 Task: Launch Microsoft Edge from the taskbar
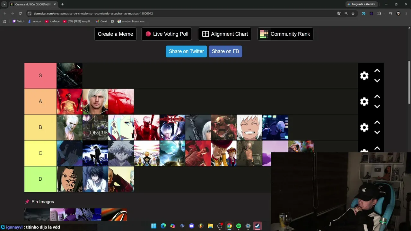click(163, 226)
